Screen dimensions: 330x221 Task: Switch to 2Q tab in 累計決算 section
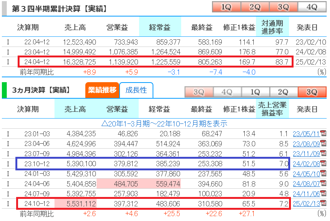(255, 7)
